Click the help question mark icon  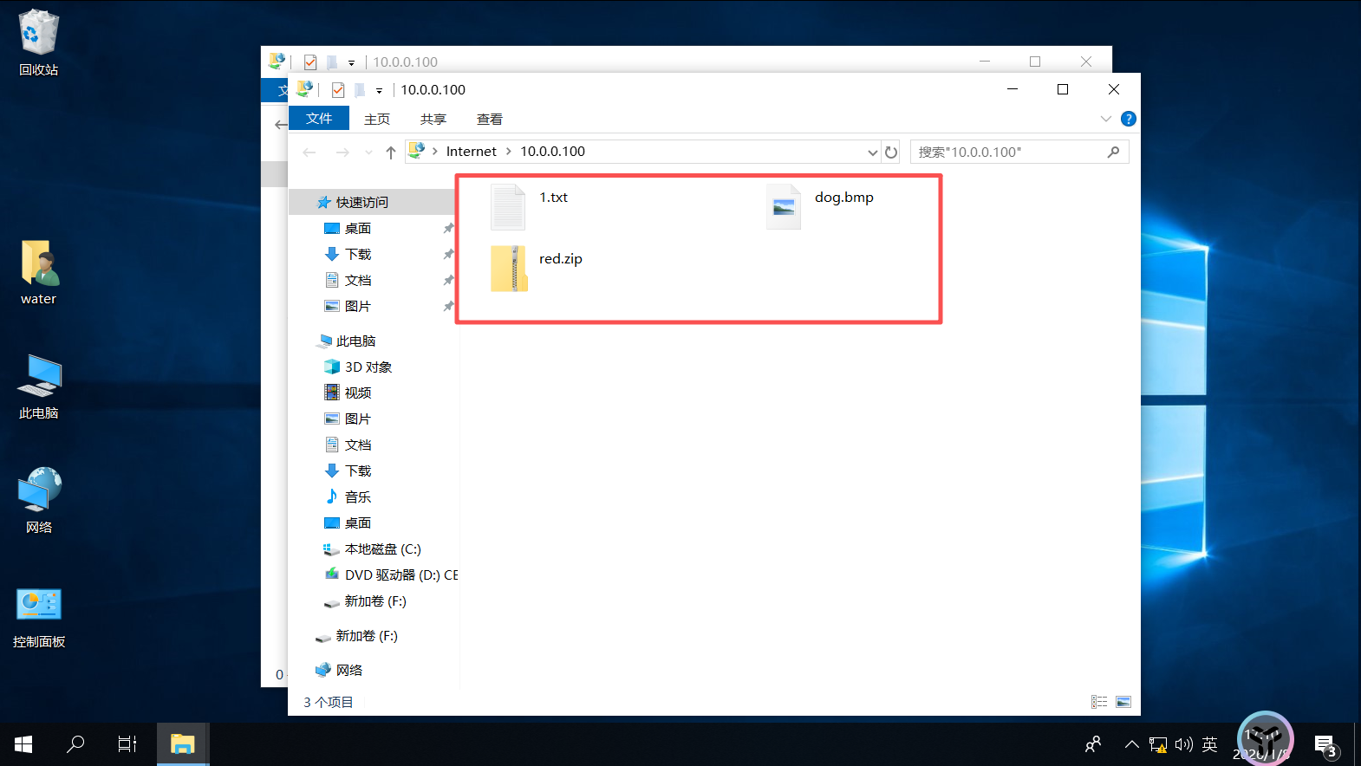1128,119
